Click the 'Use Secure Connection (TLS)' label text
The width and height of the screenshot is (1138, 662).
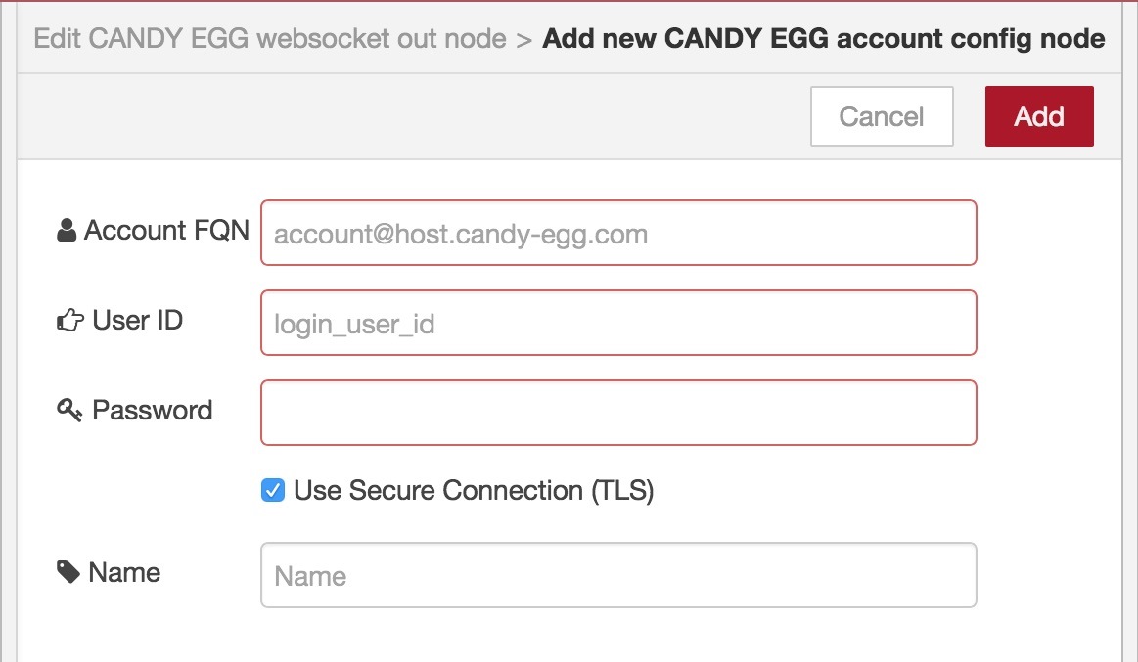[474, 491]
